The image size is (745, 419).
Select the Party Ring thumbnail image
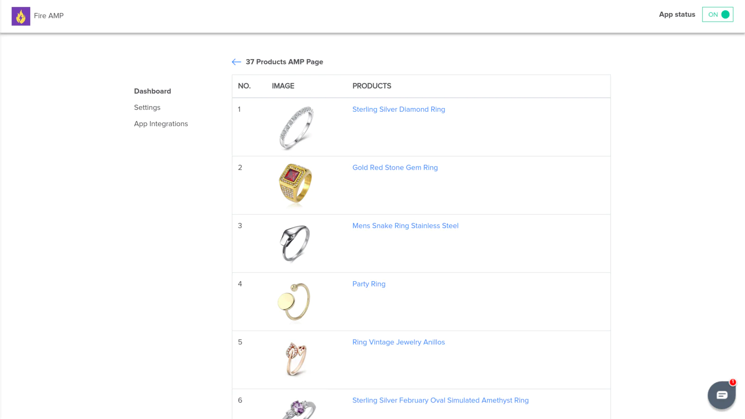point(294,301)
